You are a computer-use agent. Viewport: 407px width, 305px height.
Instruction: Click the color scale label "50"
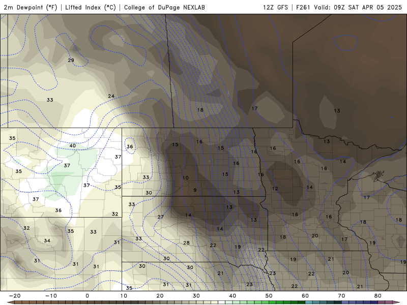click(x=269, y=296)
